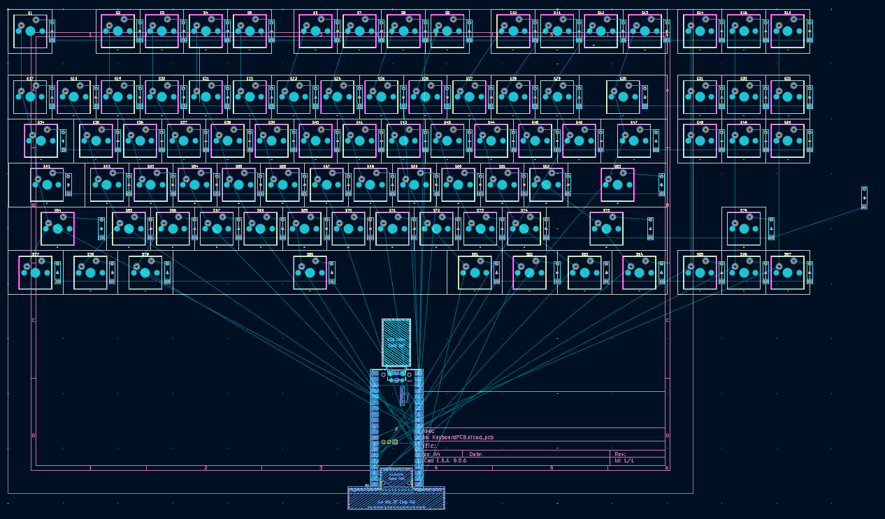Select the S63 switch footprint

(x=617, y=185)
